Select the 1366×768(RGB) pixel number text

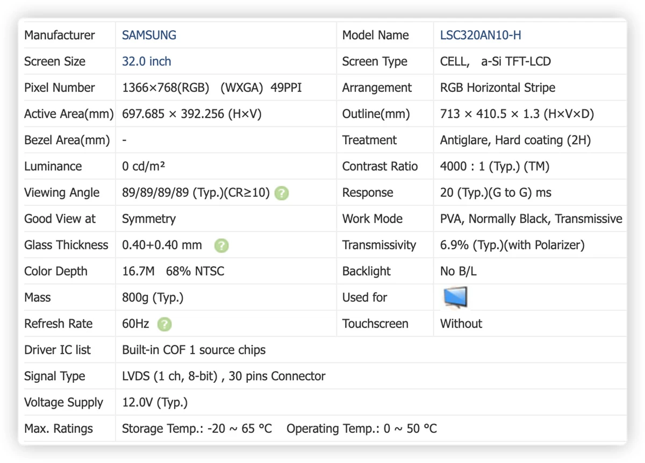[x=166, y=88]
